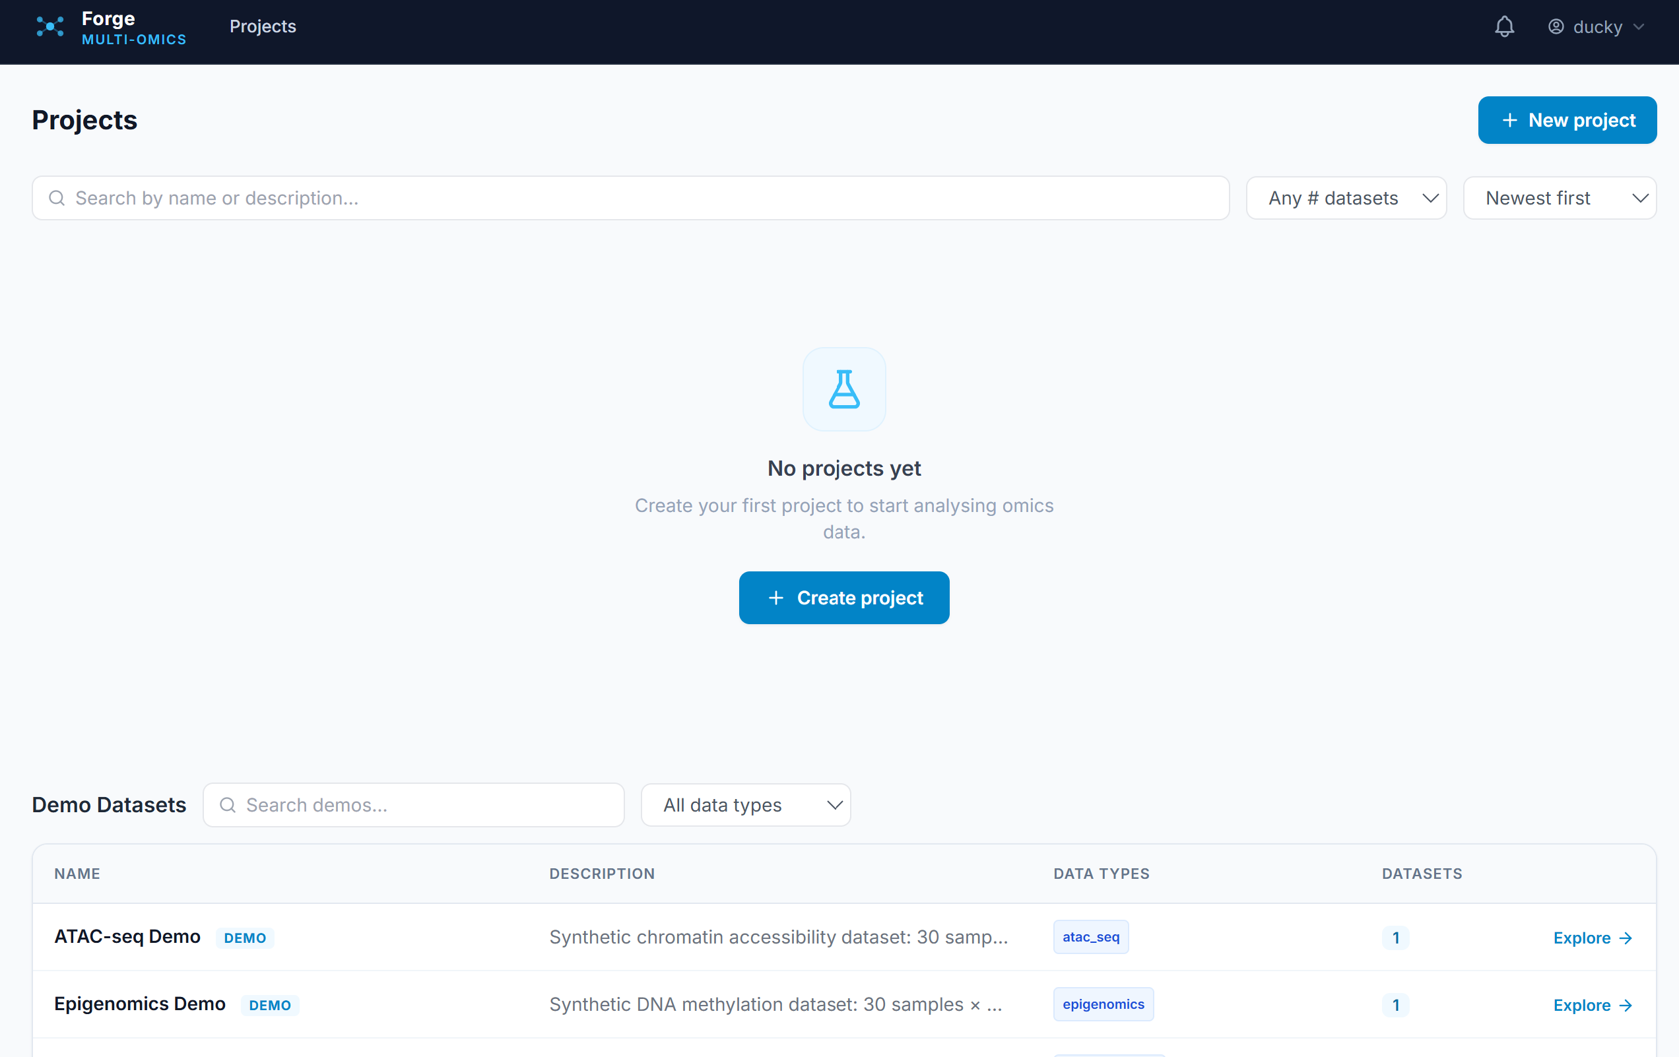
Task: Open the Newest first sort dropdown
Action: (x=1560, y=198)
